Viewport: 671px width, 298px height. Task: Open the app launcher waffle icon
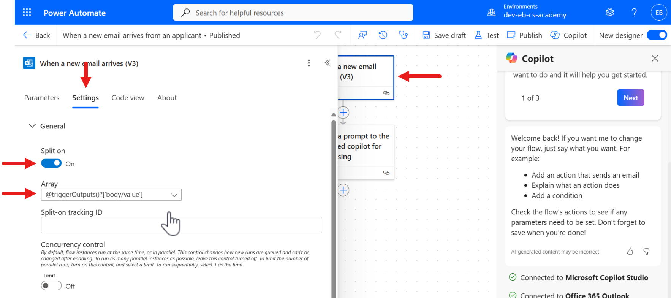[27, 13]
